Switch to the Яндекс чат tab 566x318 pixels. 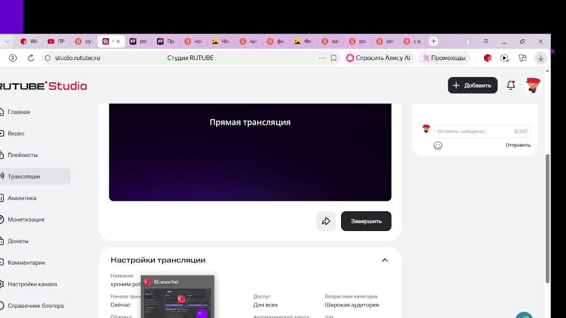[248, 41]
